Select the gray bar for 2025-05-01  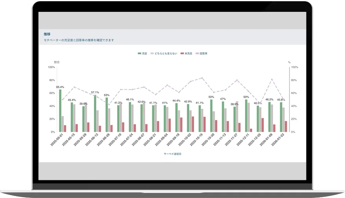click(x=63, y=124)
